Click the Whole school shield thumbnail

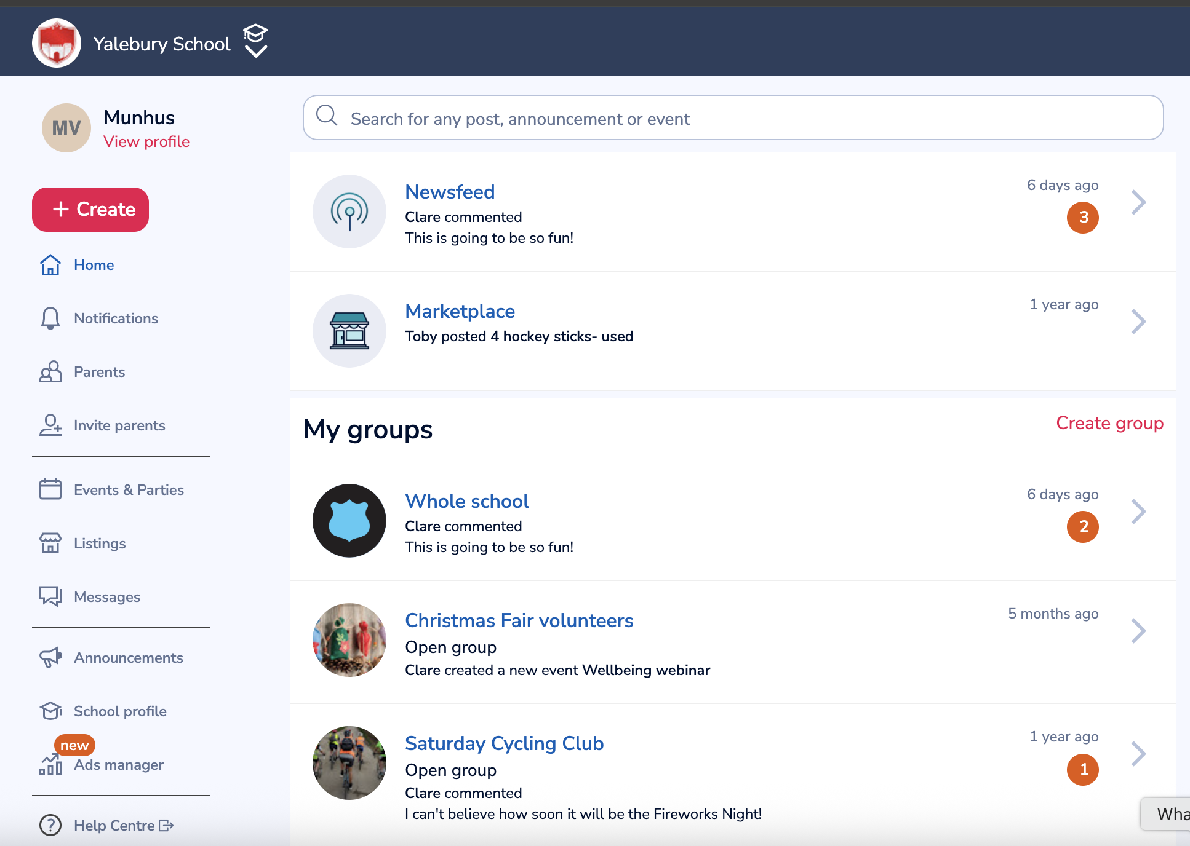[349, 521]
